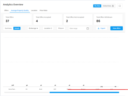Click the 'Build' axis label
The height and width of the screenshot is (96, 128).
tap(41, 89)
